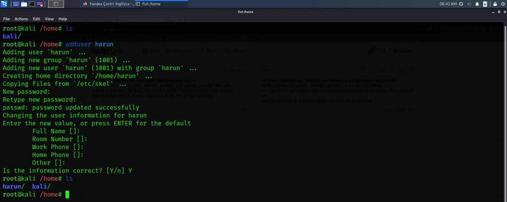The image size is (507, 202).
Task: Click the lock screen icon
Action: [x=494, y=4]
